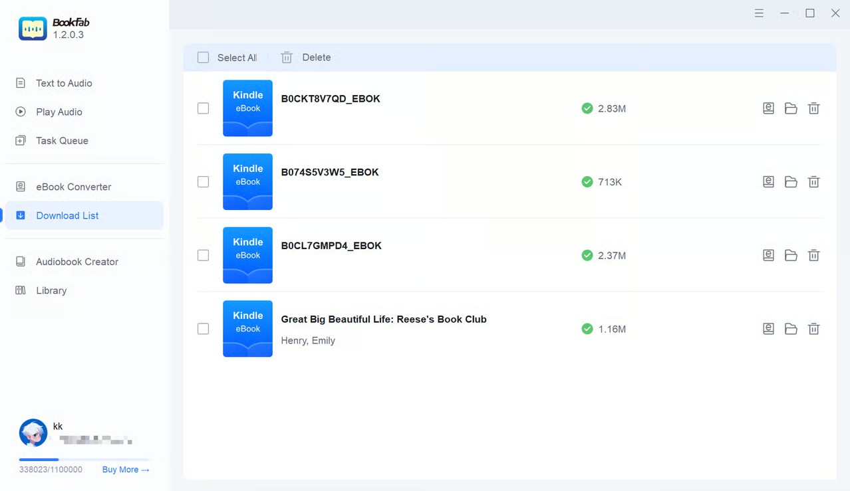Open folder location of B0CL7GMPD4_EBOK

pyautogui.click(x=791, y=256)
